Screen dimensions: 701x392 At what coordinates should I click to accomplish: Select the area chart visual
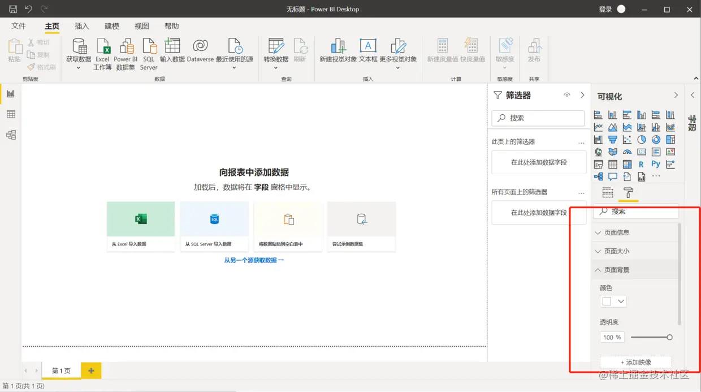pos(613,127)
